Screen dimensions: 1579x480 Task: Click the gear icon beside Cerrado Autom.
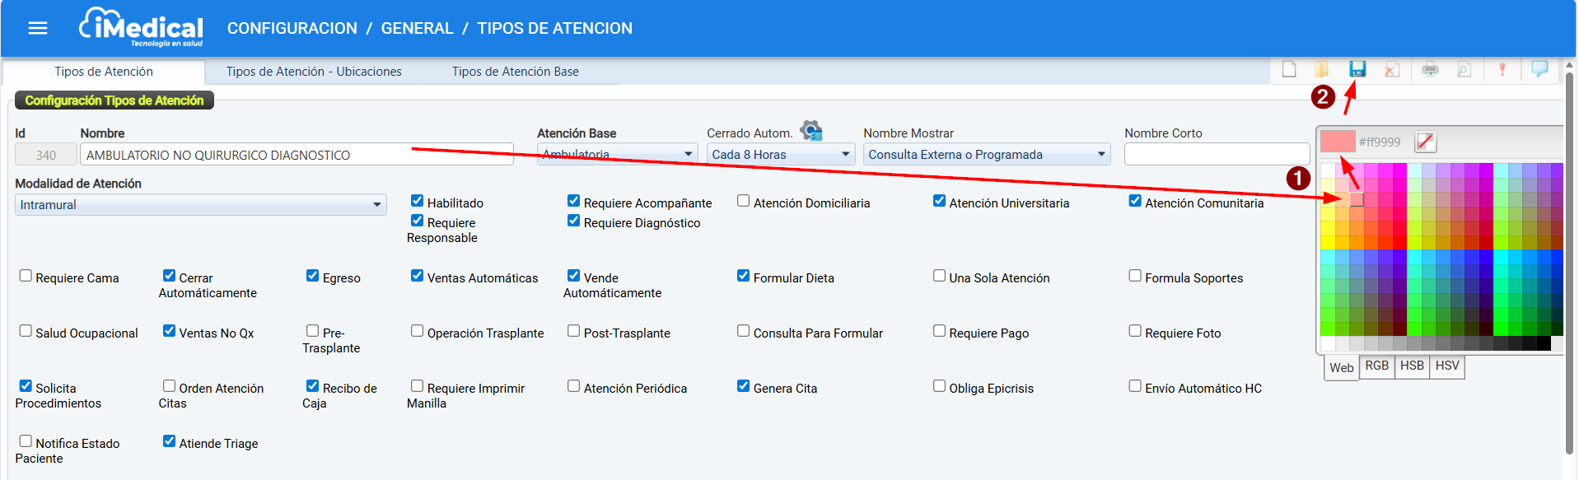811,131
